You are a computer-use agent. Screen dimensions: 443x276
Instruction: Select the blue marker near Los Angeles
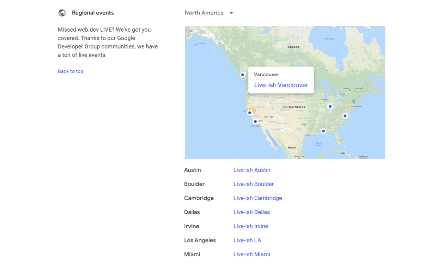click(x=255, y=121)
